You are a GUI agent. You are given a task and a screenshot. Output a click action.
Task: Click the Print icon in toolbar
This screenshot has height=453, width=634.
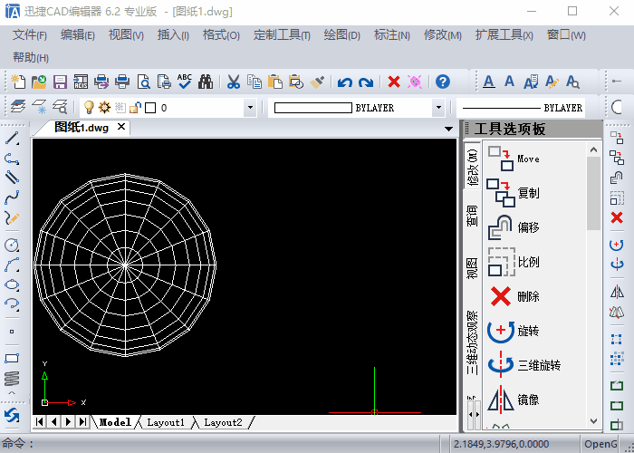point(122,82)
